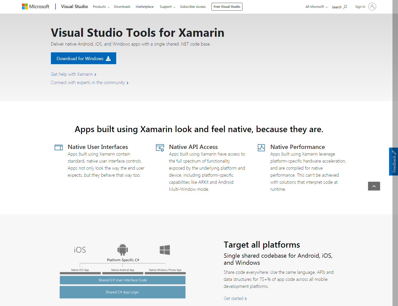Click the user account avatar icon

(x=372, y=7)
